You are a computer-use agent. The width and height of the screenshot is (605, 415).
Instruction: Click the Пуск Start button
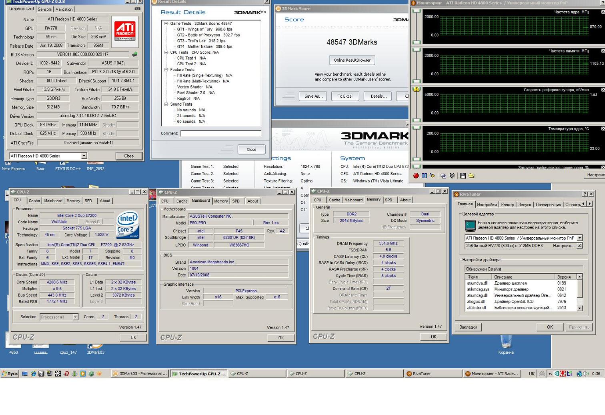click(10, 374)
